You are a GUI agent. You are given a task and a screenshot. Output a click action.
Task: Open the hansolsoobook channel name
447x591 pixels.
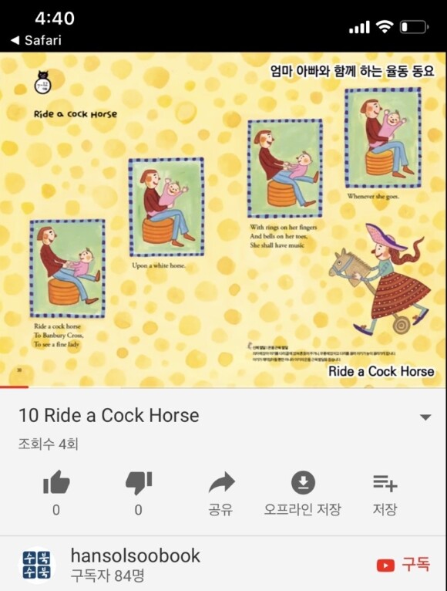(x=136, y=556)
